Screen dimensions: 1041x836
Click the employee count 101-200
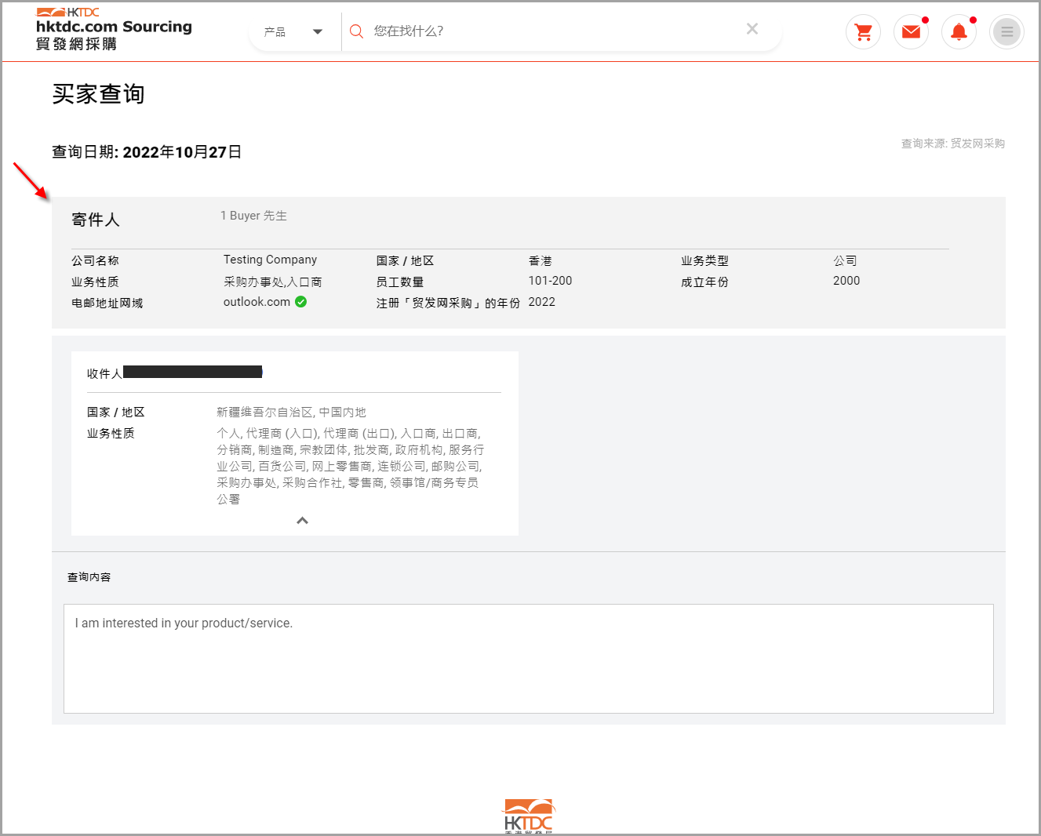tap(550, 281)
